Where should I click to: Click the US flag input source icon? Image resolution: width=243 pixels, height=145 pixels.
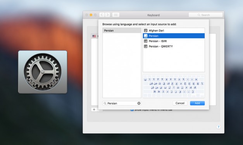click(x=94, y=36)
